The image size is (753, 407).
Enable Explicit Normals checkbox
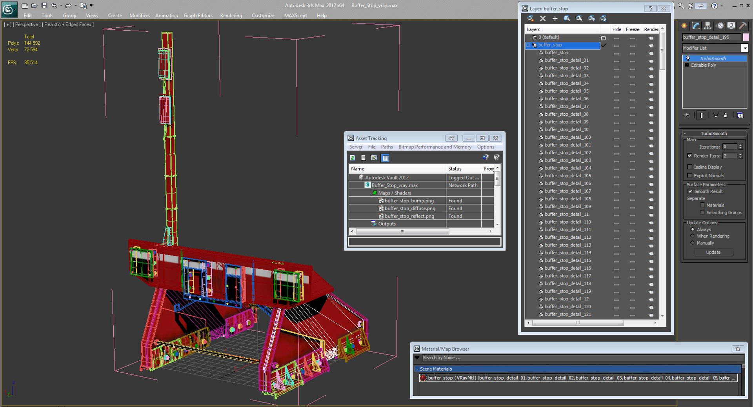(x=690, y=176)
